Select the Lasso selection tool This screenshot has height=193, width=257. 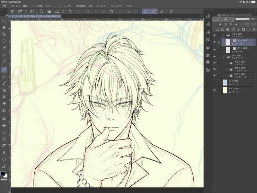click(x=4, y=54)
